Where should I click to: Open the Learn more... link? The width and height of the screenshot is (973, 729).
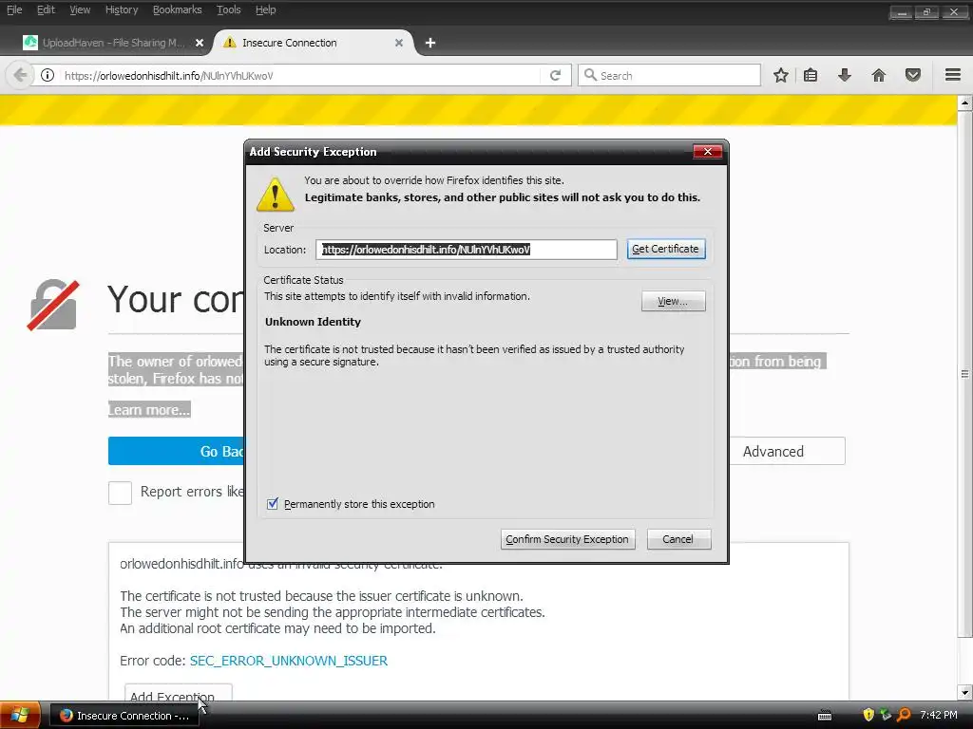coord(149,410)
